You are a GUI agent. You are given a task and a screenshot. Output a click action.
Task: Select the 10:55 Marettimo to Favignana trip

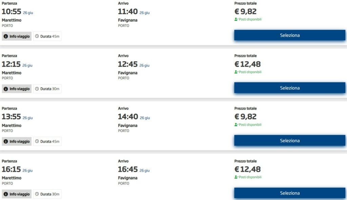click(290, 35)
